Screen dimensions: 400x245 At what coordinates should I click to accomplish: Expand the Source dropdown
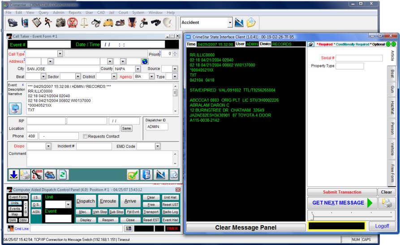(x=175, y=69)
